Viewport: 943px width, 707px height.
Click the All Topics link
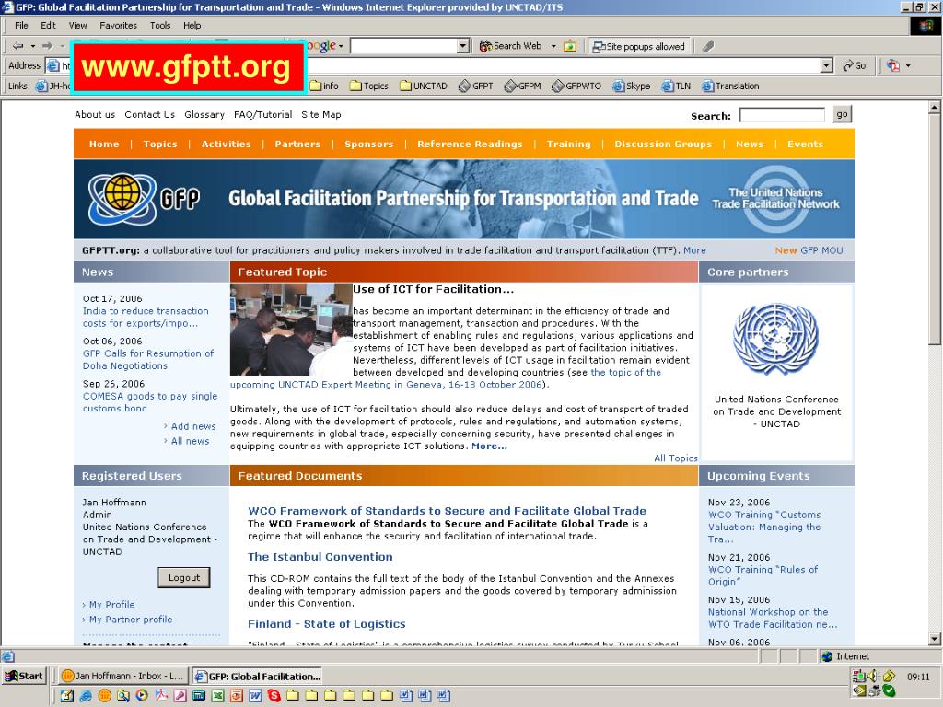click(x=675, y=458)
